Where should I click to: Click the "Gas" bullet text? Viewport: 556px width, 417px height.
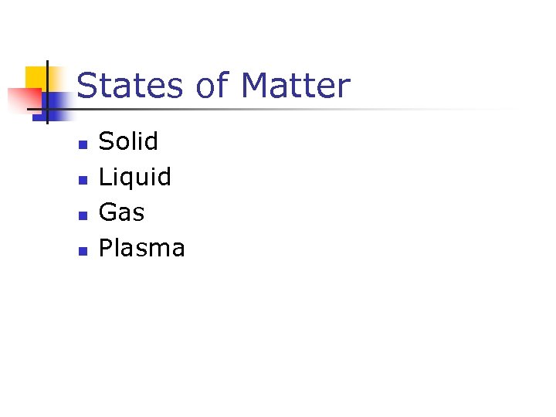[121, 212]
